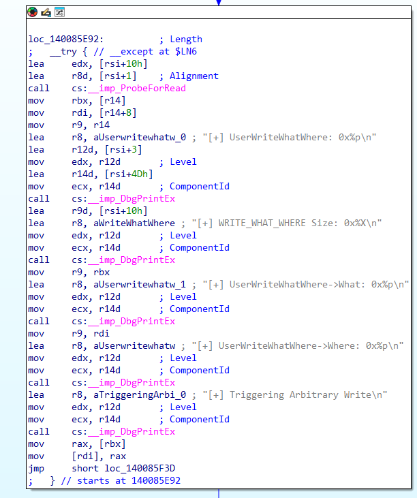Click the aWriteWhatWhere string reference
The width and height of the screenshot is (417, 498).
point(134,223)
